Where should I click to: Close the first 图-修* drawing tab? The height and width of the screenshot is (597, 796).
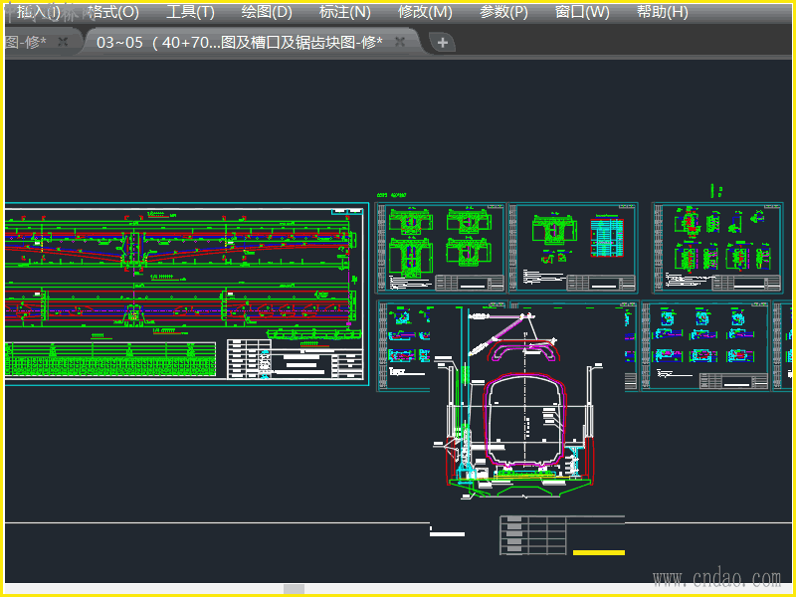tap(63, 42)
